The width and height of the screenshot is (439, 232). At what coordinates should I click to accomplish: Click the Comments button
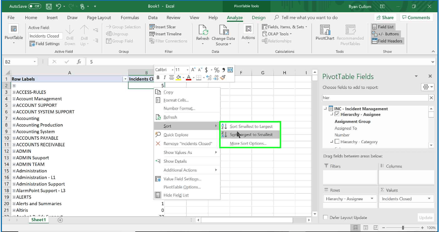(x=416, y=18)
